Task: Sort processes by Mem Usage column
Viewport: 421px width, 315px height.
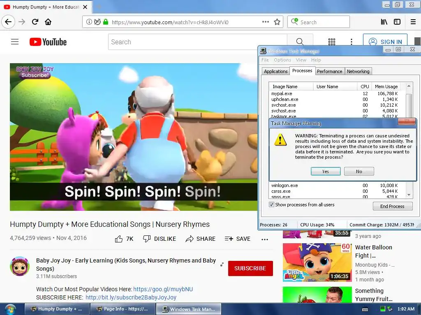Action: point(386,87)
